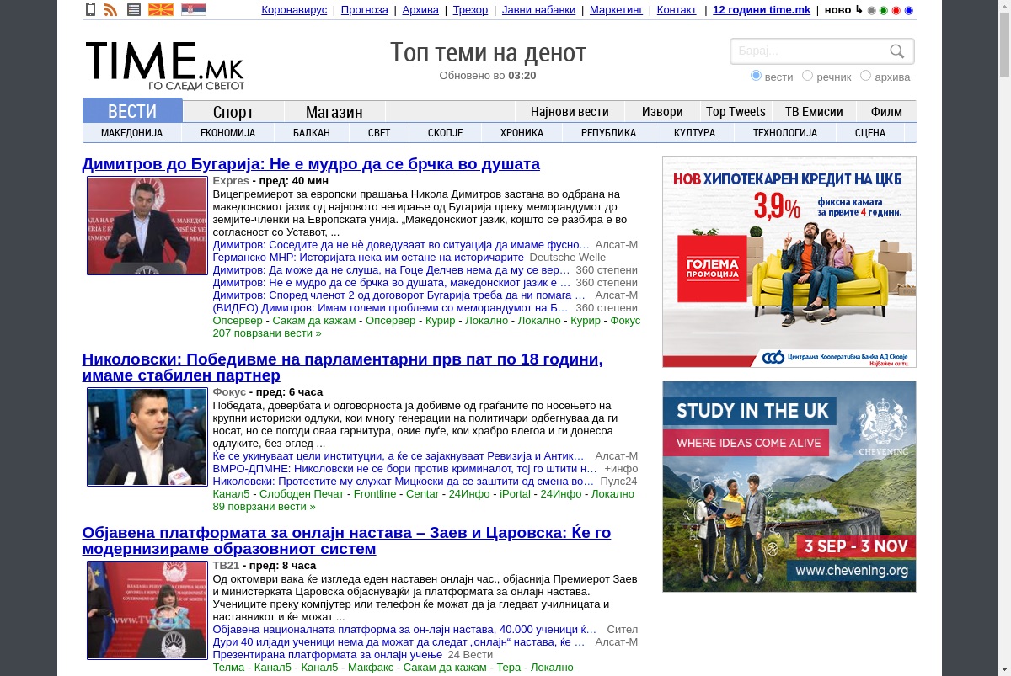The image size is (1011, 676).
Task: Open 'Сакам да кажам' under Dimitrov story
Action: click(314, 321)
